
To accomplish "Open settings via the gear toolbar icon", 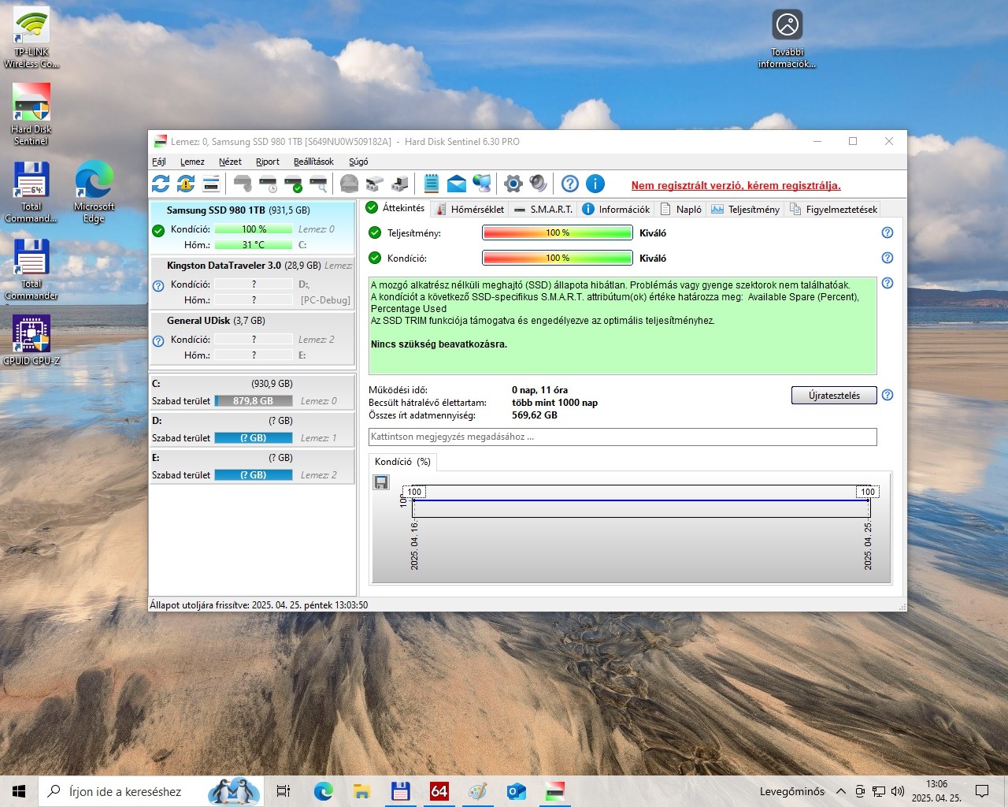I will 513,184.
